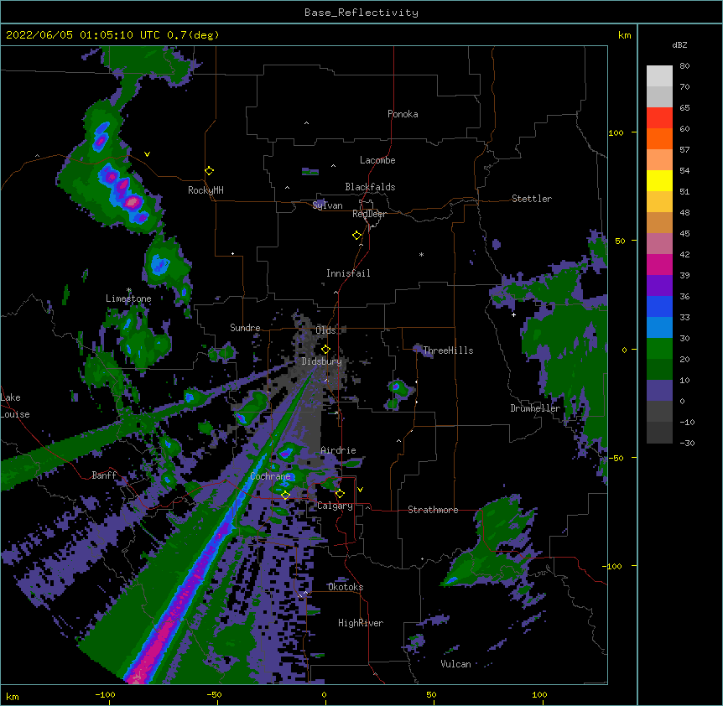Click the Stettler label
This screenshot has height=706, width=723.
pos(531,199)
